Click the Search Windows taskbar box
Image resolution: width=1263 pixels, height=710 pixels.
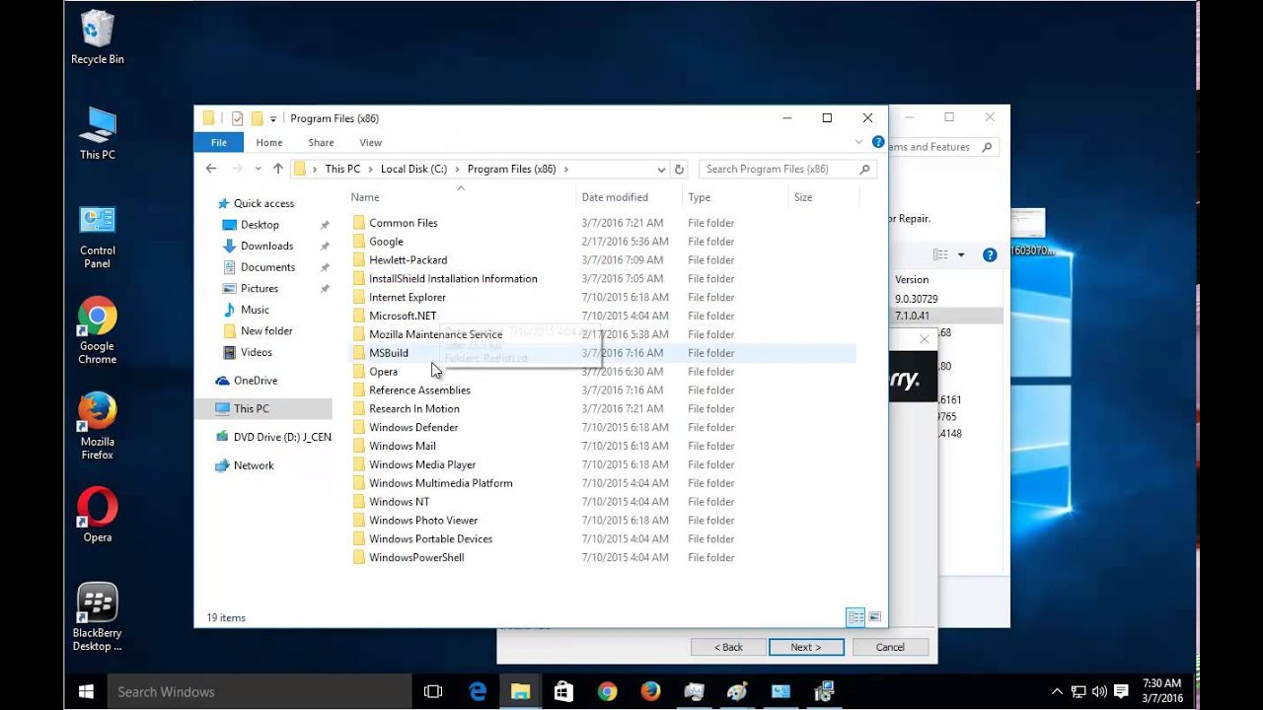coord(260,691)
